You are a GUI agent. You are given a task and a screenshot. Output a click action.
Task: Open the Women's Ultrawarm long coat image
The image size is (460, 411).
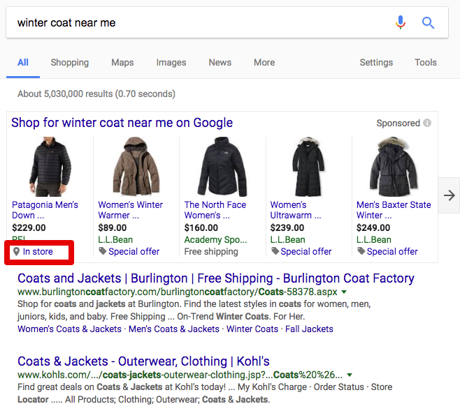coord(308,167)
